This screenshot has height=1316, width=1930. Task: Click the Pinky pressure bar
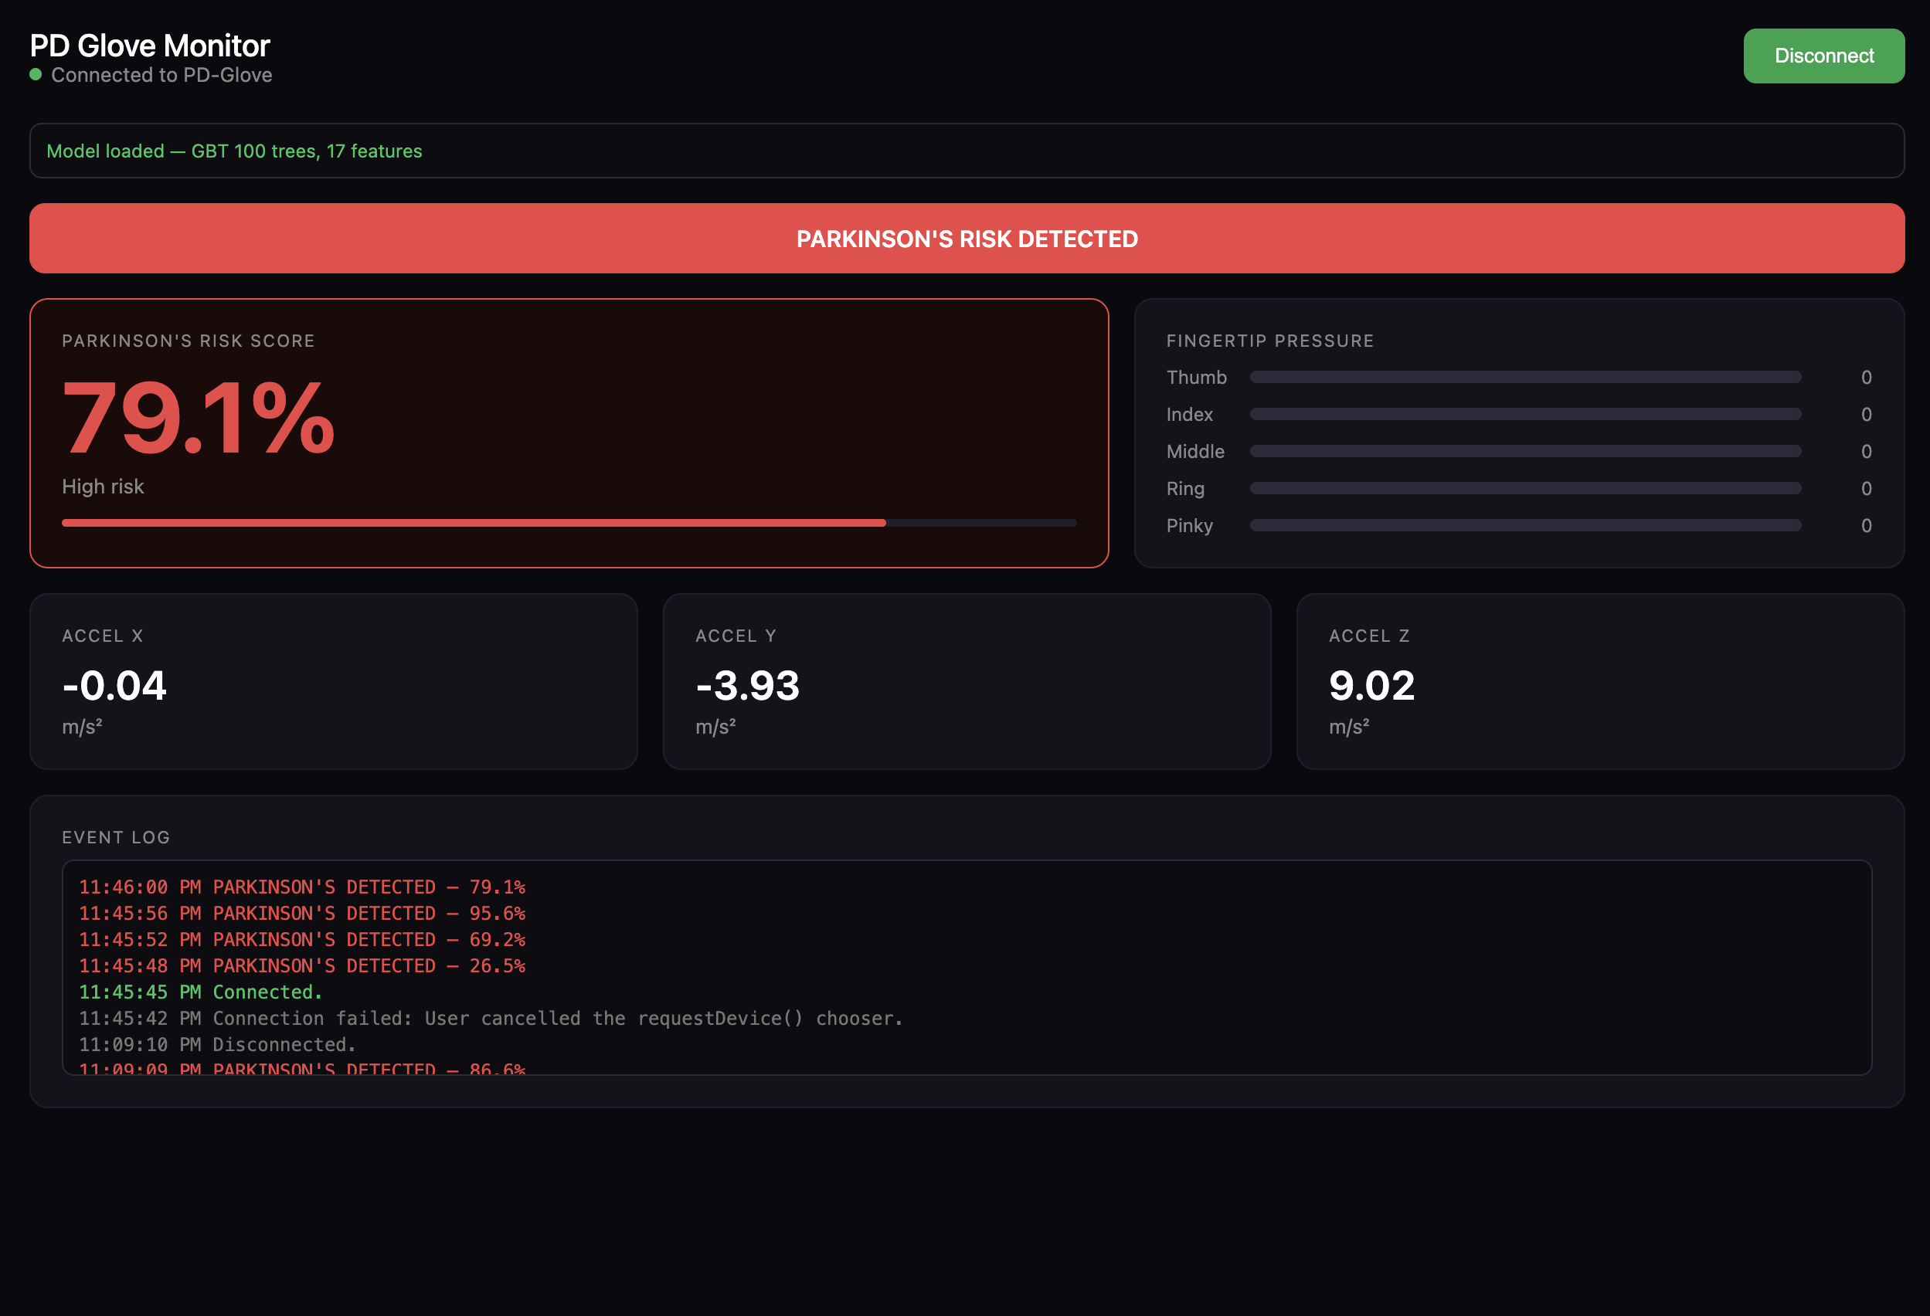pyautogui.click(x=1524, y=526)
